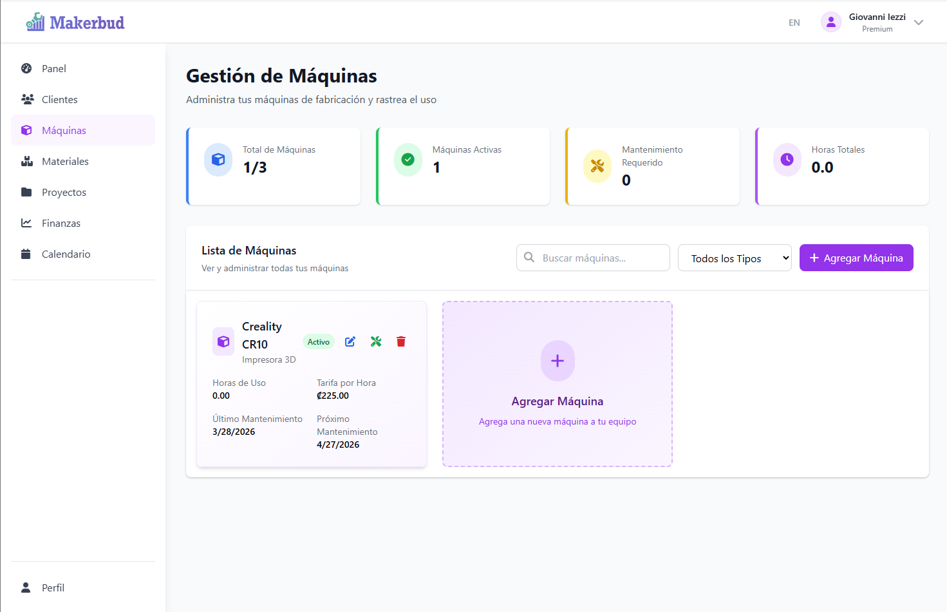Open the Todos los Tipos dropdown
Screen dimensions: 947x612
click(734, 258)
